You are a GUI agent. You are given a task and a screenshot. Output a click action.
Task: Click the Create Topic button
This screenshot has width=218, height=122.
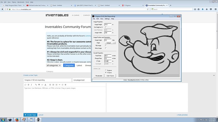tap(30, 115)
